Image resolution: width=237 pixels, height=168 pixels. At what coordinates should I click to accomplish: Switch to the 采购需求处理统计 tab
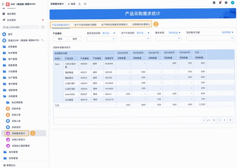(x=141, y=24)
